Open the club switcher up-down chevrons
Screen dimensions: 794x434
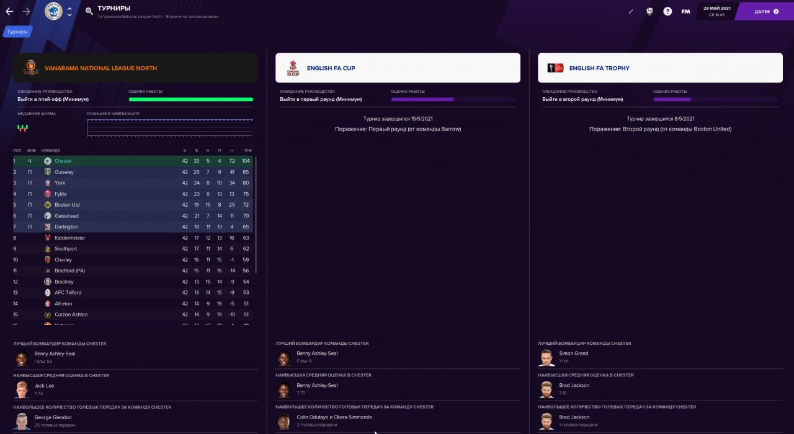click(69, 11)
